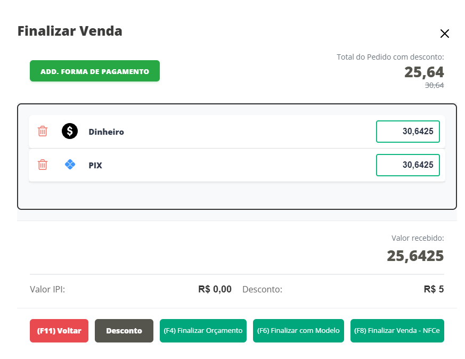Go back with the F11 Voltar button
The height and width of the screenshot is (359, 465).
point(59,331)
